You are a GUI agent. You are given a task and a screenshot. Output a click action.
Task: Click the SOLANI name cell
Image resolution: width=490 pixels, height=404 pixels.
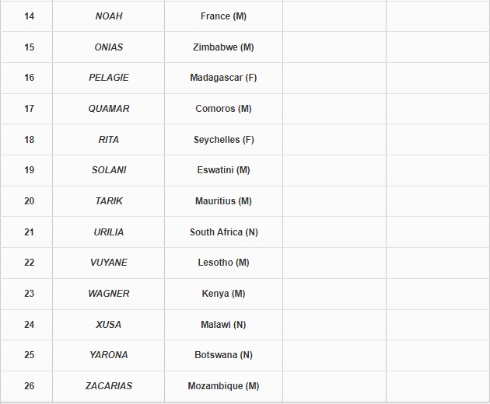coord(109,170)
